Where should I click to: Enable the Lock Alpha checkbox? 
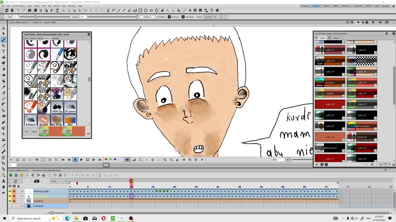(x=153, y=17)
